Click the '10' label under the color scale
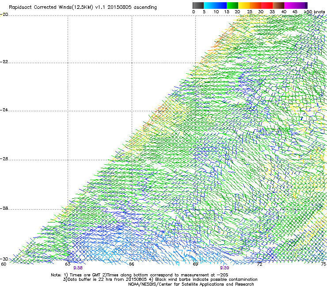Screen dimensions: 327x287 pos(216,12)
